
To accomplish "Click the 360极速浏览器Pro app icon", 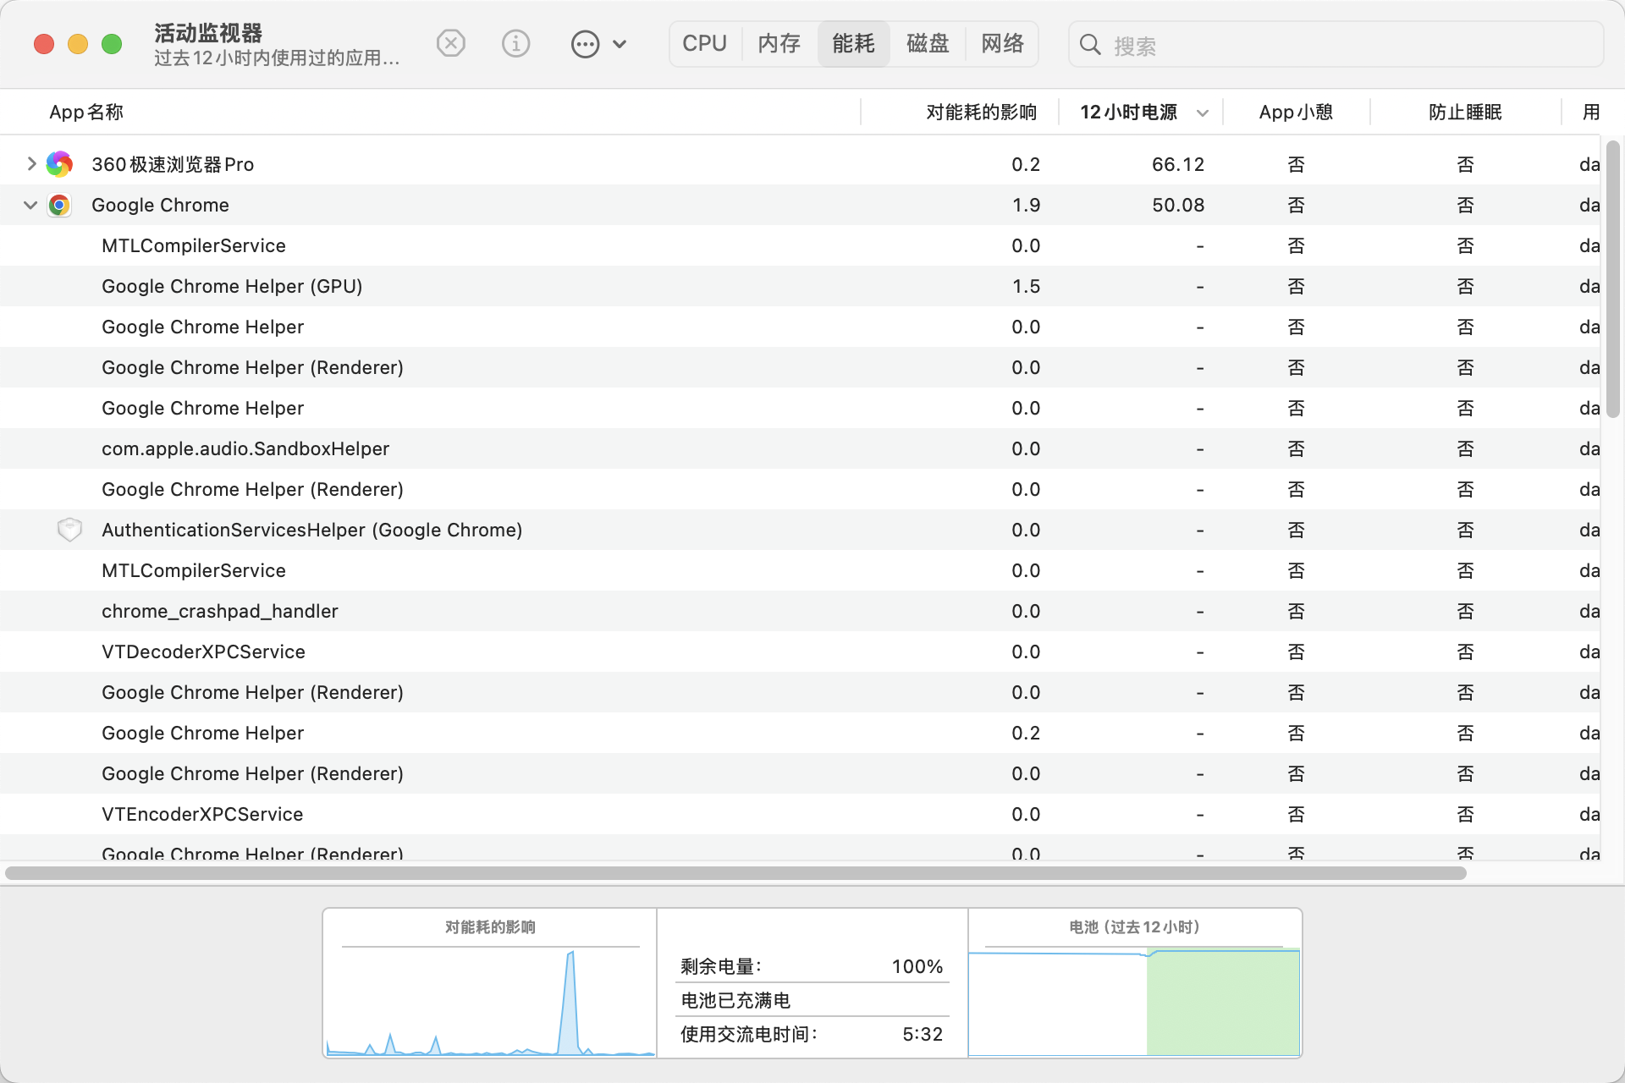I will 59,164.
